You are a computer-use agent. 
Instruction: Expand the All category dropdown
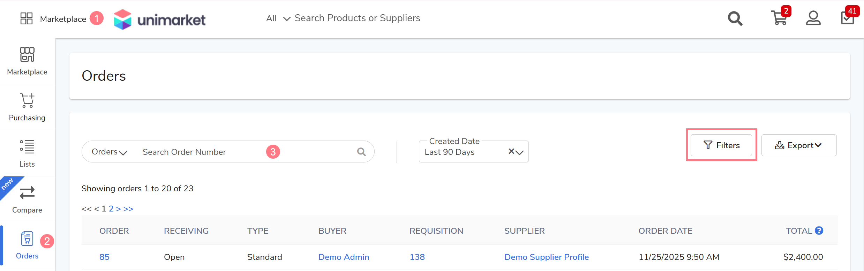coord(278,18)
